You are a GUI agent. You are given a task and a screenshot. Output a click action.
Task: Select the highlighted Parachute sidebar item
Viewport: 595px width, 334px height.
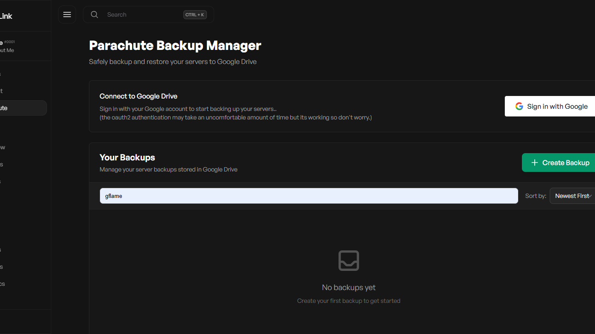(21, 108)
